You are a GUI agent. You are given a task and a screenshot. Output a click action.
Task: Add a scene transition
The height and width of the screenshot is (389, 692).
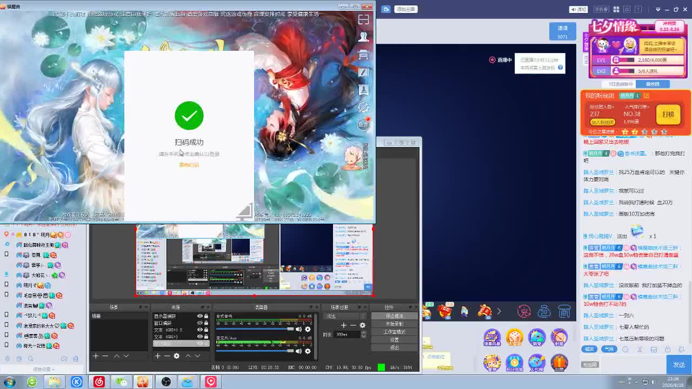[x=343, y=325]
